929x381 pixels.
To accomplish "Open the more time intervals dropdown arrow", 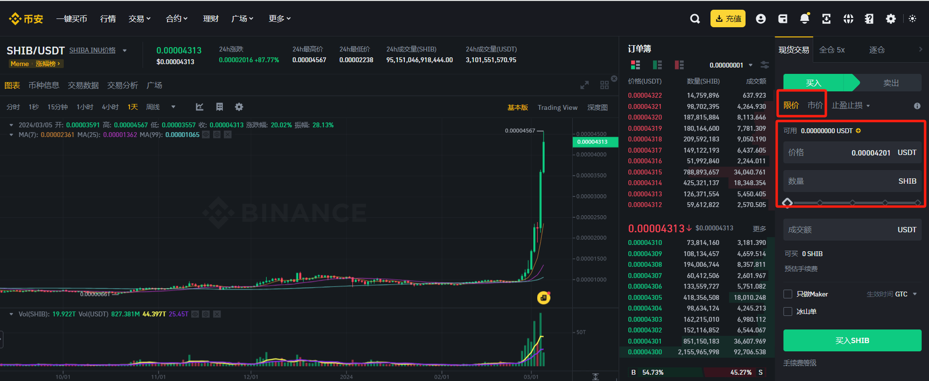I will [x=173, y=107].
